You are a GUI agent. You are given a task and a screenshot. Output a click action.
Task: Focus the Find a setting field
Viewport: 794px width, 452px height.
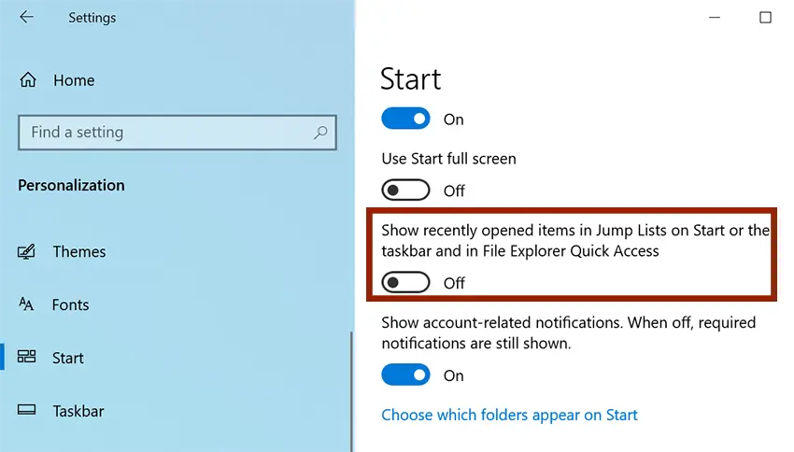[177, 133]
